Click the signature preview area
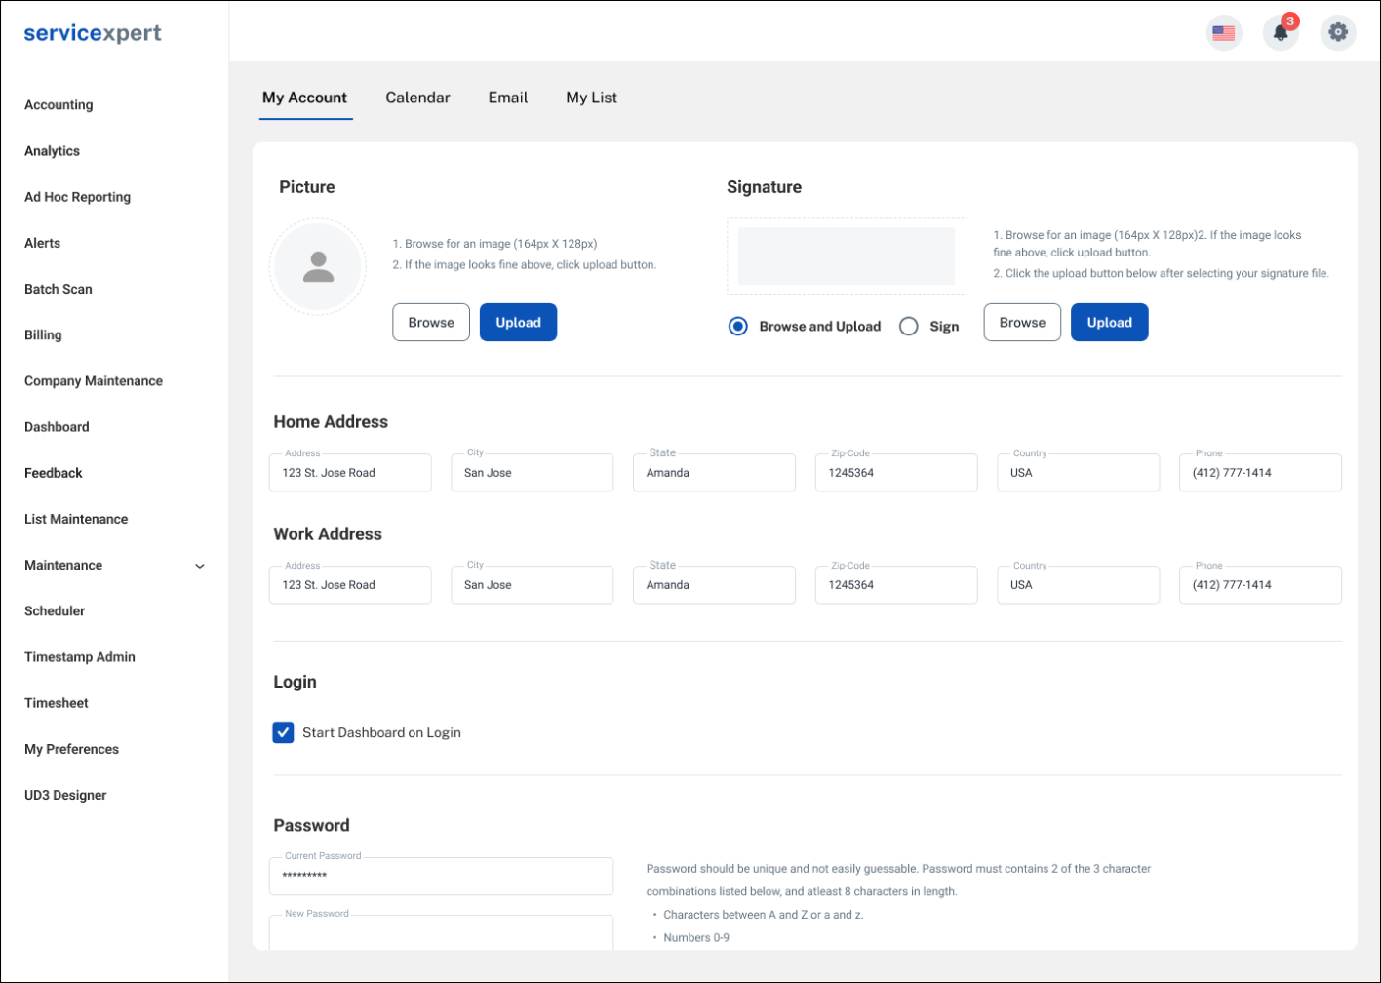Viewport: 1381px width, 983px height. 846,256
